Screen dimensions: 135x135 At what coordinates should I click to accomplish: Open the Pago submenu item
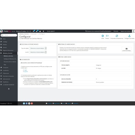(x=5, y=65)
